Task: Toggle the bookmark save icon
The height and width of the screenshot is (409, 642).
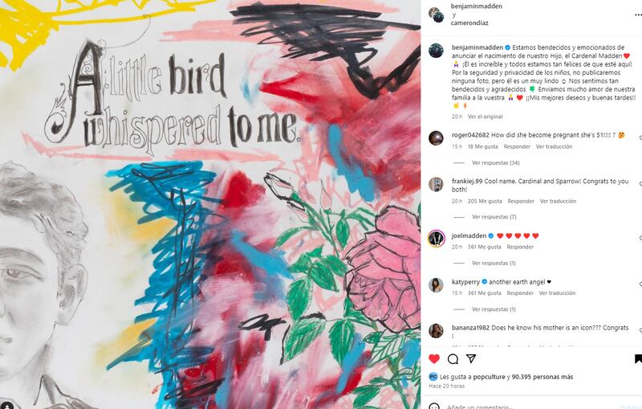Action: click(x=638, y=359)
